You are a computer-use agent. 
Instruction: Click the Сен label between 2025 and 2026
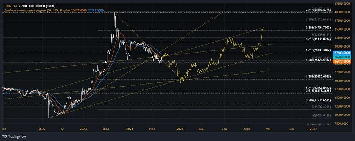click(x=224, y=129)
